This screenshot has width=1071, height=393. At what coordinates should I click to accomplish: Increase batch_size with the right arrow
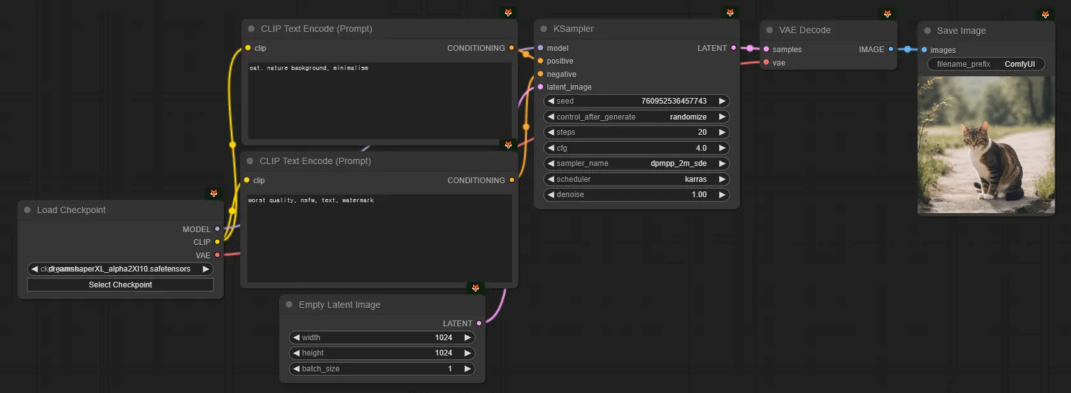468,369
